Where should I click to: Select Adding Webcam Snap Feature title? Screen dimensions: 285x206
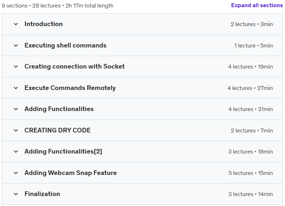(x=70, y=173)
